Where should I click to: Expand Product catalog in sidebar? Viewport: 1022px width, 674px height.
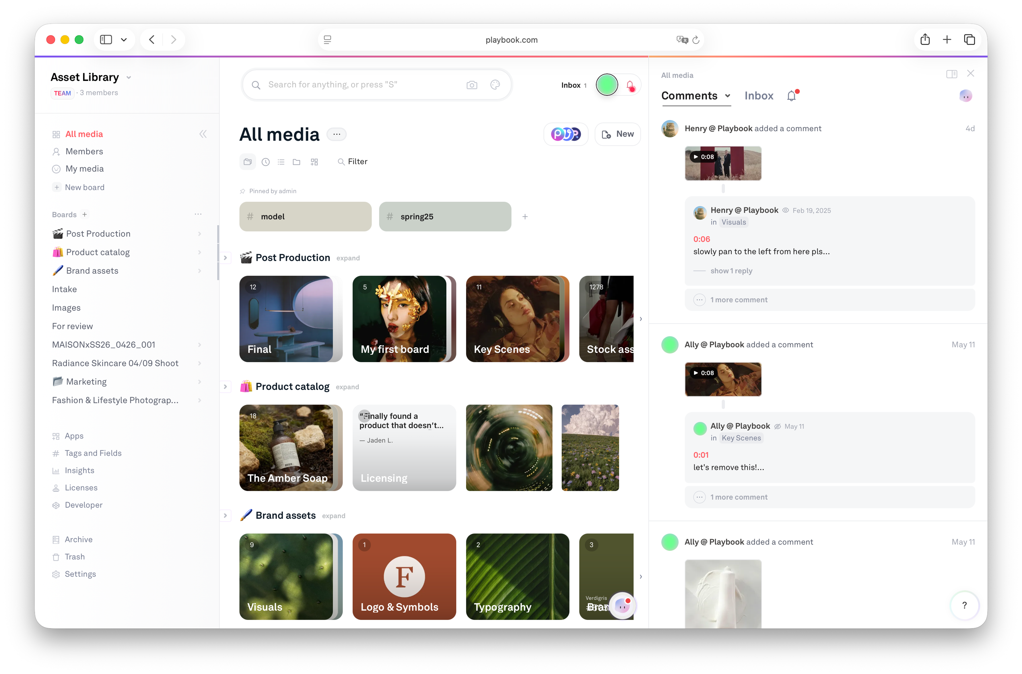click(200, 252)
